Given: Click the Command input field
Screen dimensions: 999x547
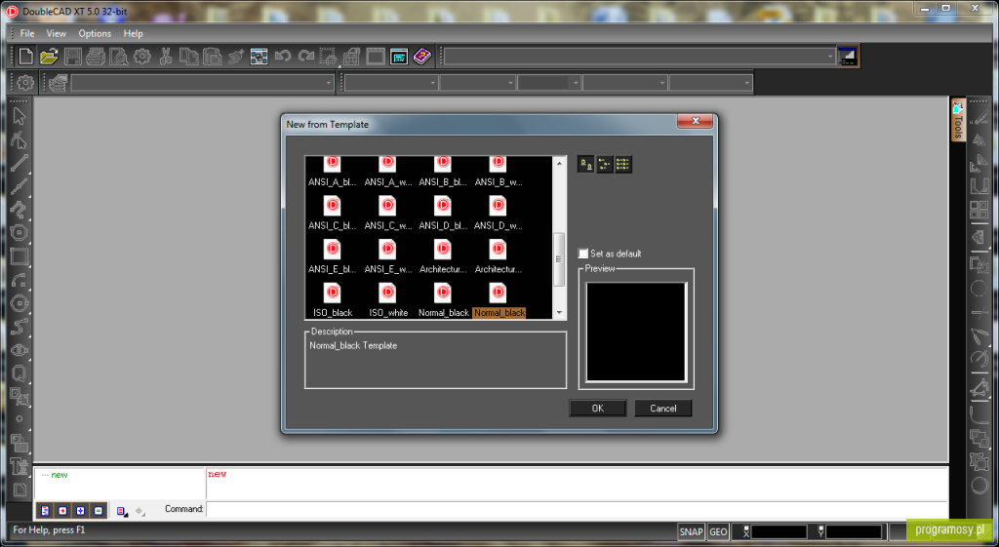Looking at the screenshot, I should click(x=576, y=509).
